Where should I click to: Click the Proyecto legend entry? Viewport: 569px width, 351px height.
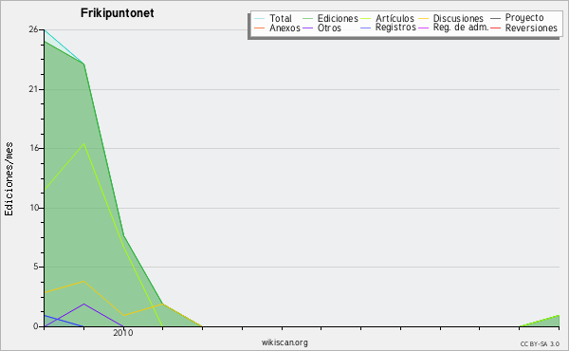coord(517,18)
